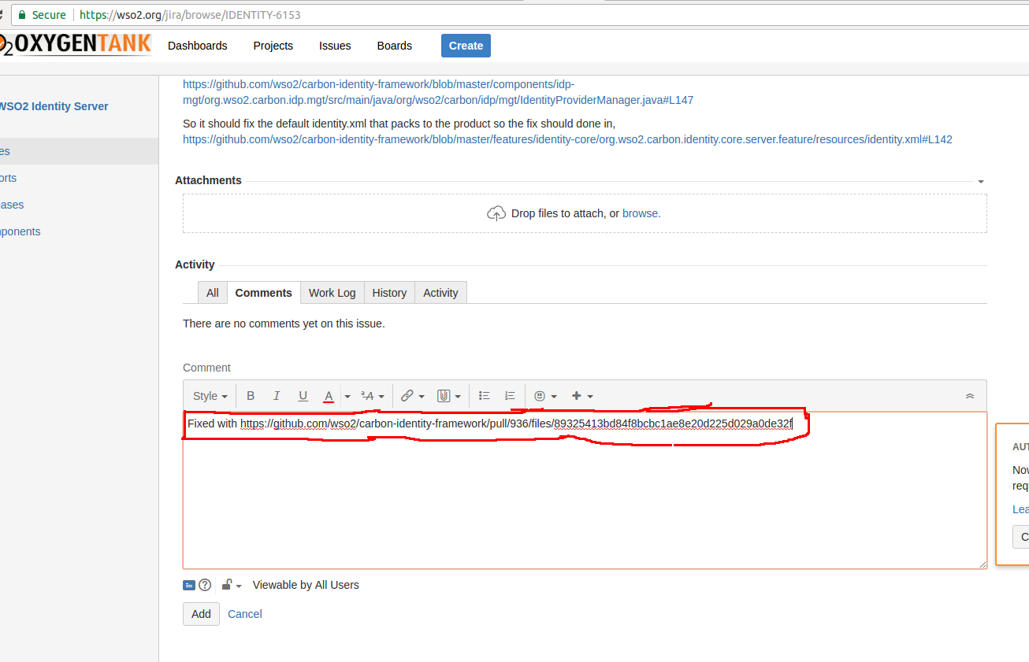Screen dimensions: 1029x662
Task: Click the browse link to attach files
Action: 641,213
